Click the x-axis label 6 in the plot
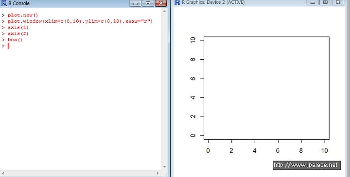350x177 pixels. click(x=278, y=151)
